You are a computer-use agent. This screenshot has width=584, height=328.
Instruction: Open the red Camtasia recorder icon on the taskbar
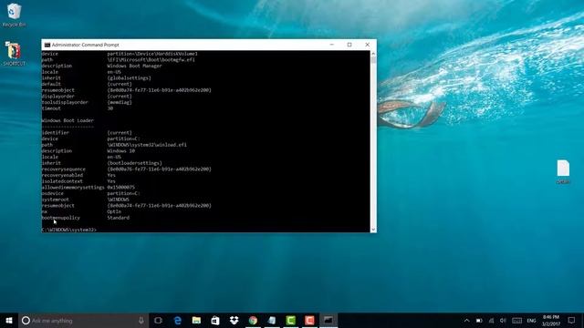pos(309,320)
